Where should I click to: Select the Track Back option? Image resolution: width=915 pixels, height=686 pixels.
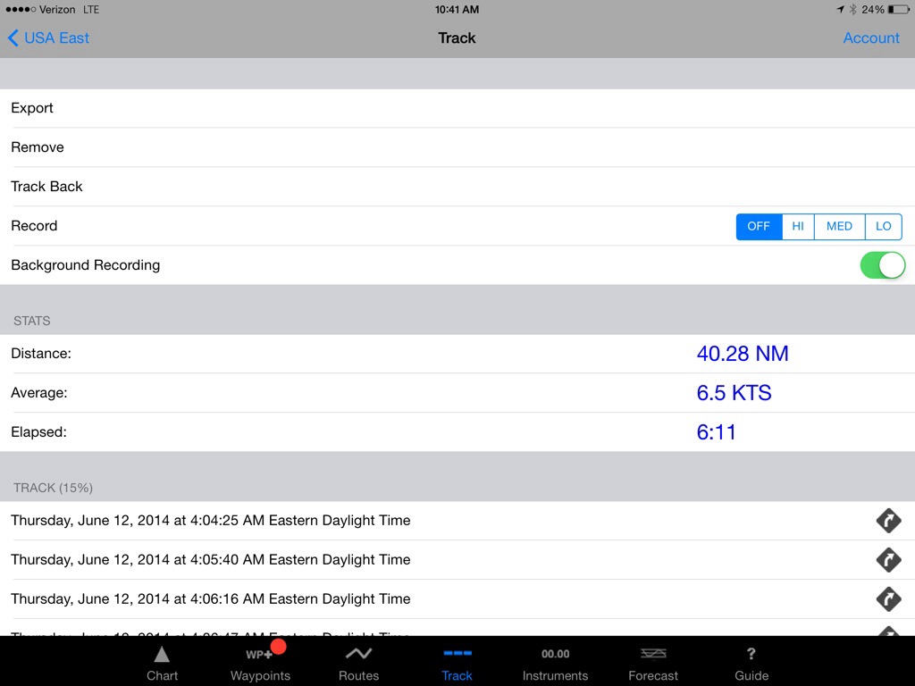point(46,187)
